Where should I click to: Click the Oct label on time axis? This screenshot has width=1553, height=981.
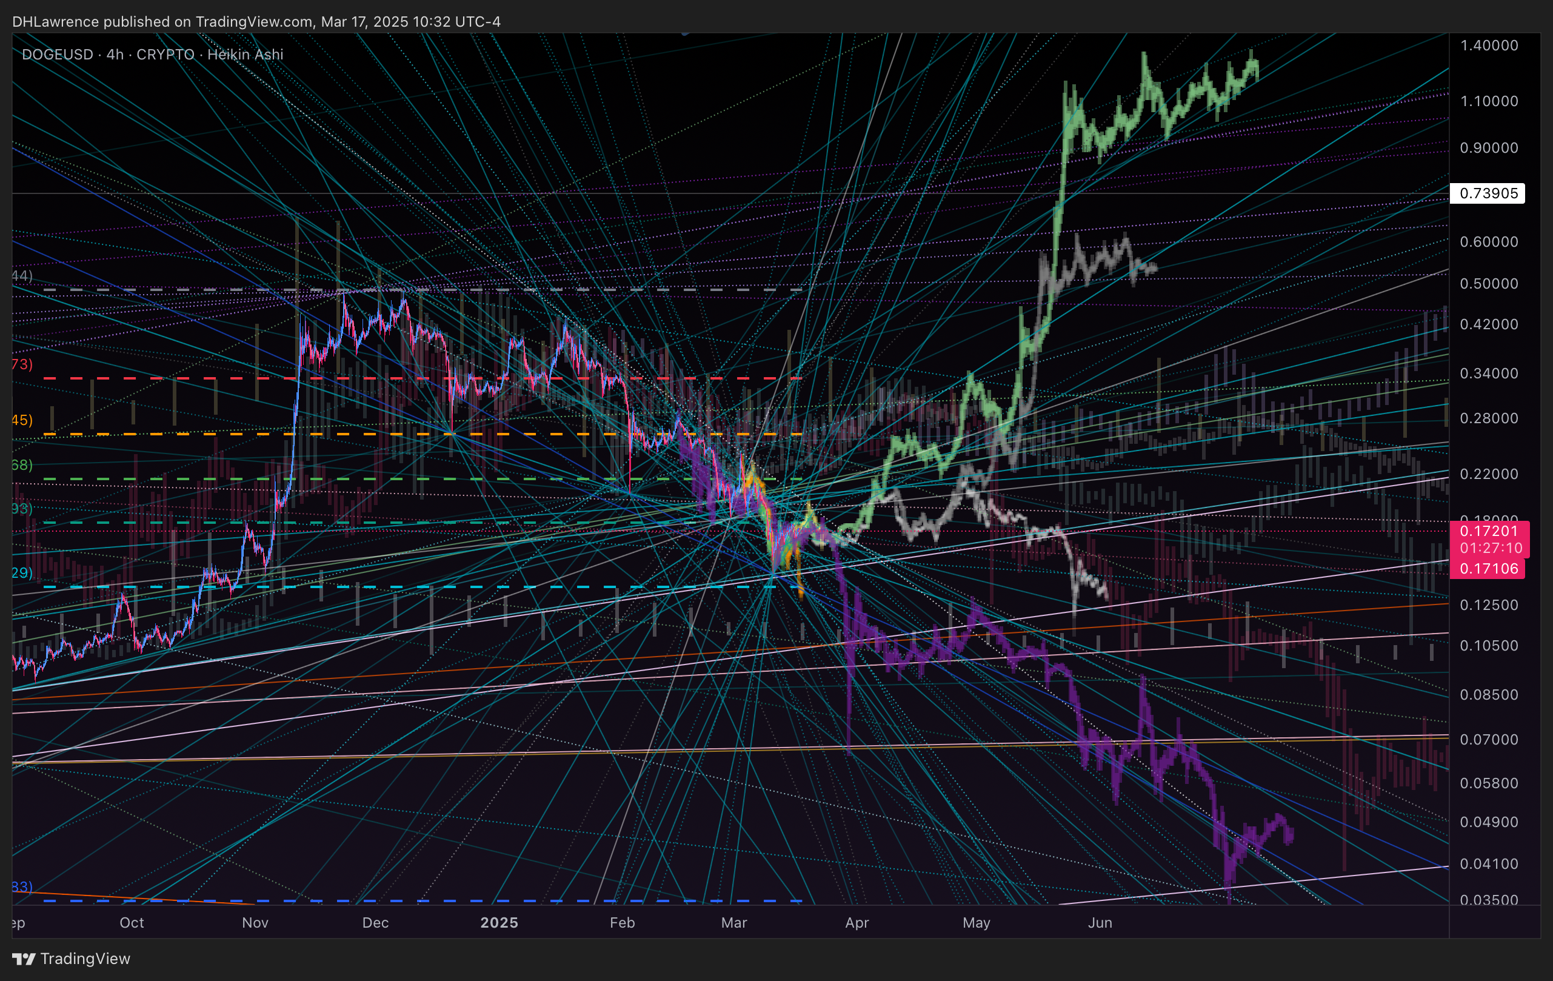132,923
